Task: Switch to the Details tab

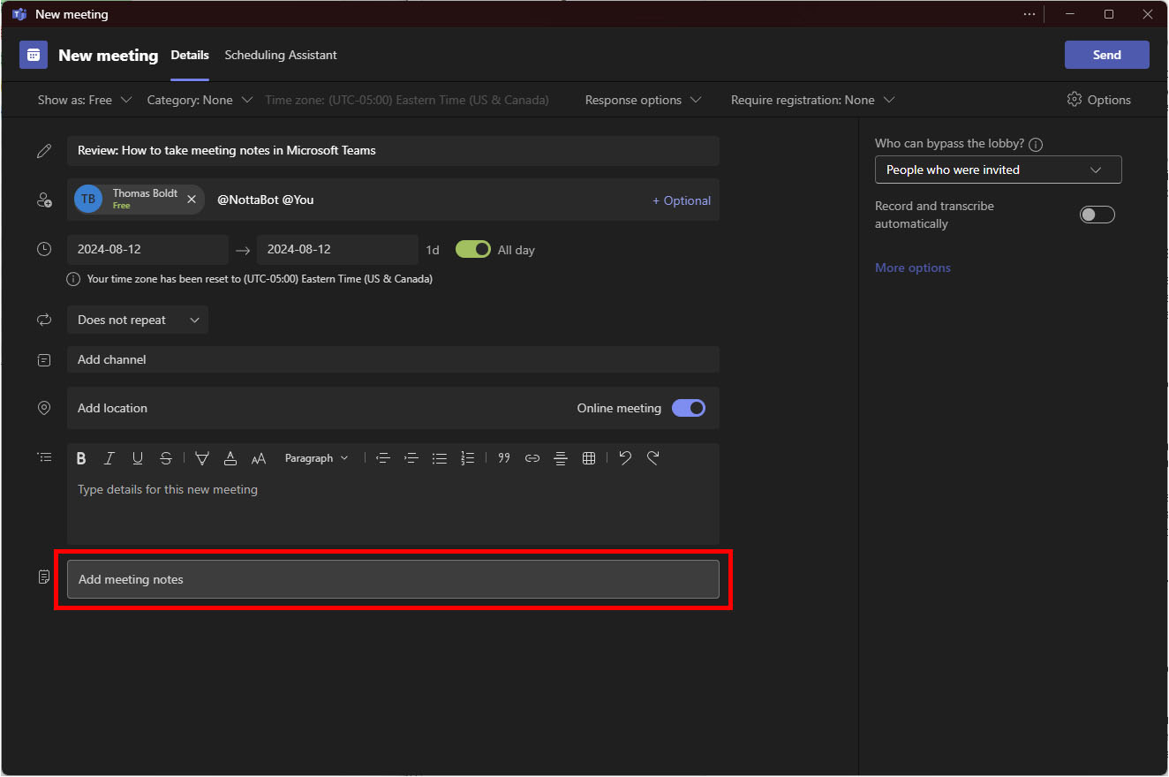Action: pyautogui.click(x=190, y=55)
